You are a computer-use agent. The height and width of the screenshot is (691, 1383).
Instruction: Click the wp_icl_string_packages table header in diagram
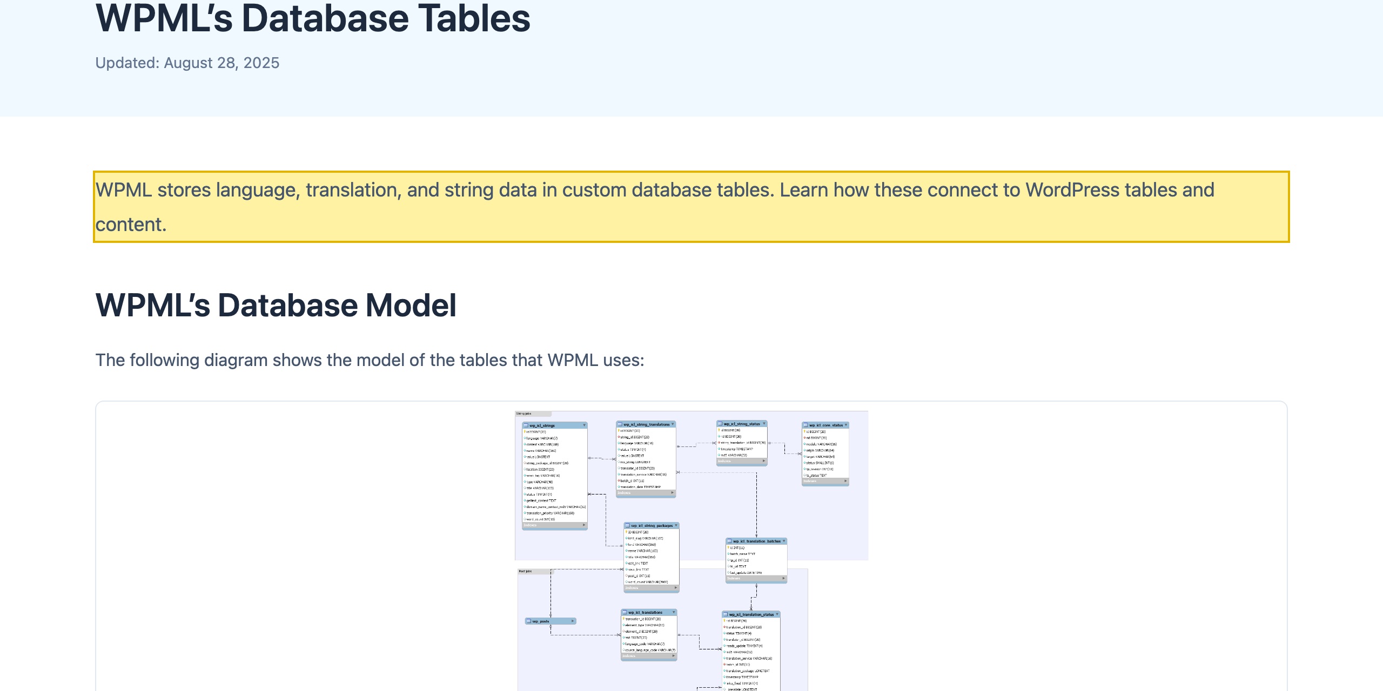pyautogui.click(x=652, y=525)
